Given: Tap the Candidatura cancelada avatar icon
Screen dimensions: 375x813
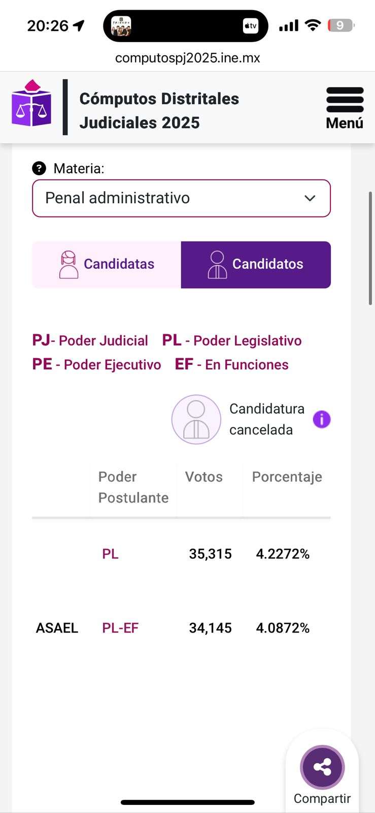Looking at the screenshot, I should coord(196,420).
